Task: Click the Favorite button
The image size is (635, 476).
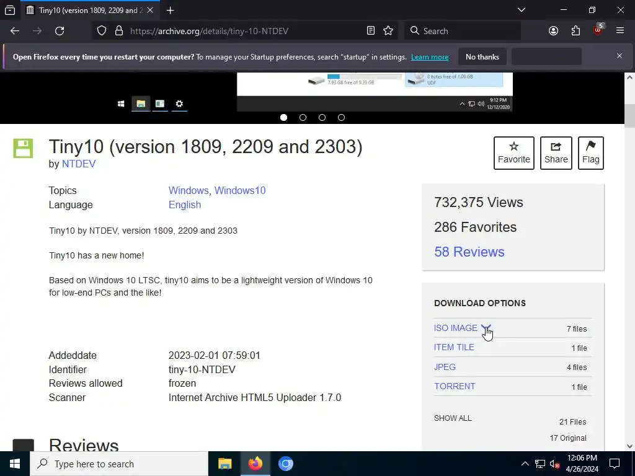Action: point(514,153)
